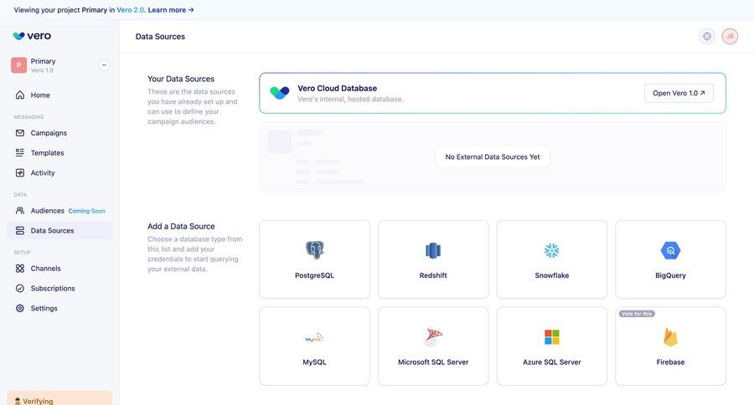
Task: Choose the Azure SQL Server icon
Action: click(551, 337)
